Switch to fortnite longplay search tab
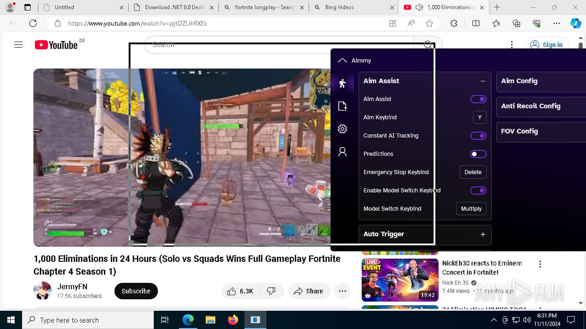 [263, 7]
